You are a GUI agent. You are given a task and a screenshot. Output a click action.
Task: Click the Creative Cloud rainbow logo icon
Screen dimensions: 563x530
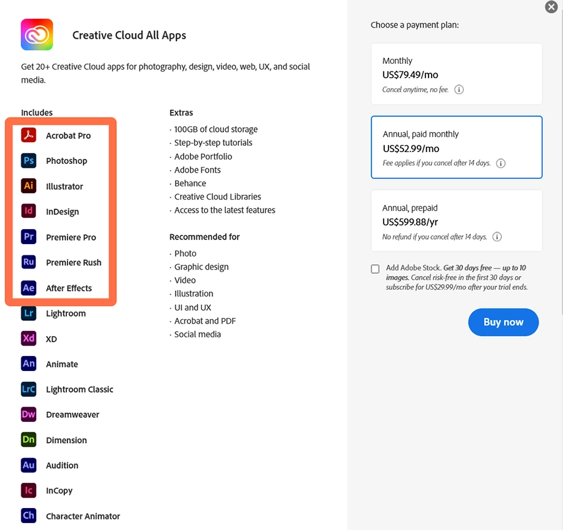tap(37, 34)
